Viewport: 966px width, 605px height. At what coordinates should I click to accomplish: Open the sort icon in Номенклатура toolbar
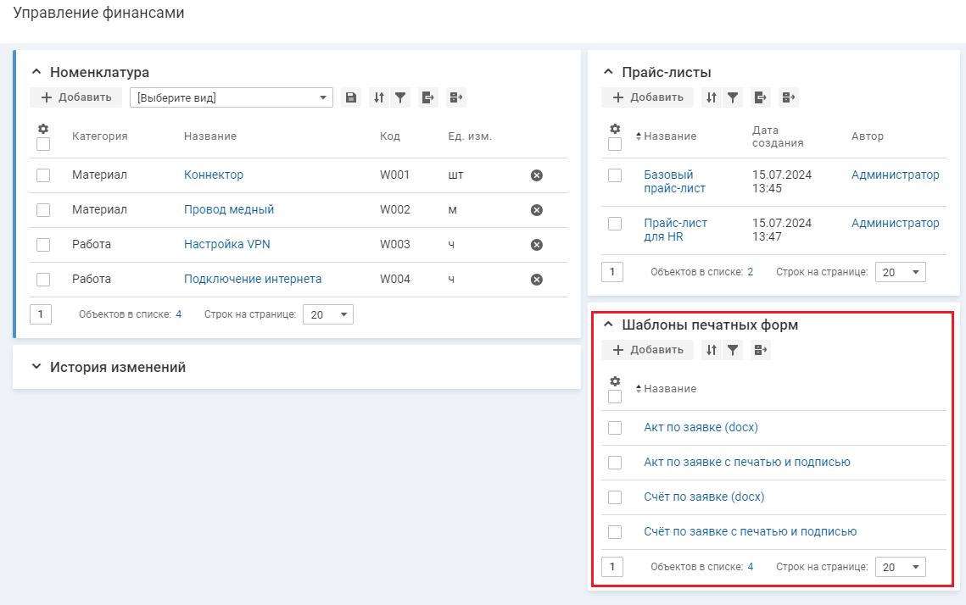tap(379, 97)
